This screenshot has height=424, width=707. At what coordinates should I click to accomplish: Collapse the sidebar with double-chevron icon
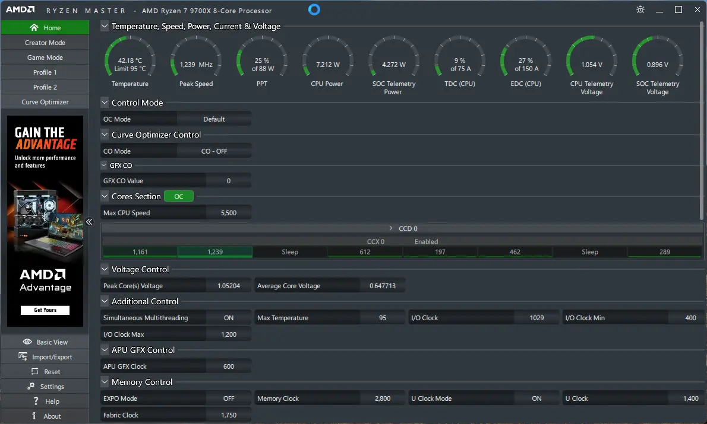coord(89,222)
